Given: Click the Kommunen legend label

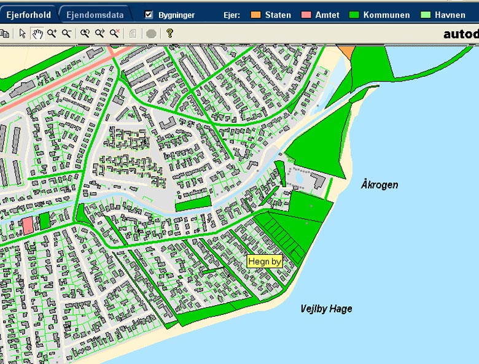Looking at the screenshot, I should (386, 15).
